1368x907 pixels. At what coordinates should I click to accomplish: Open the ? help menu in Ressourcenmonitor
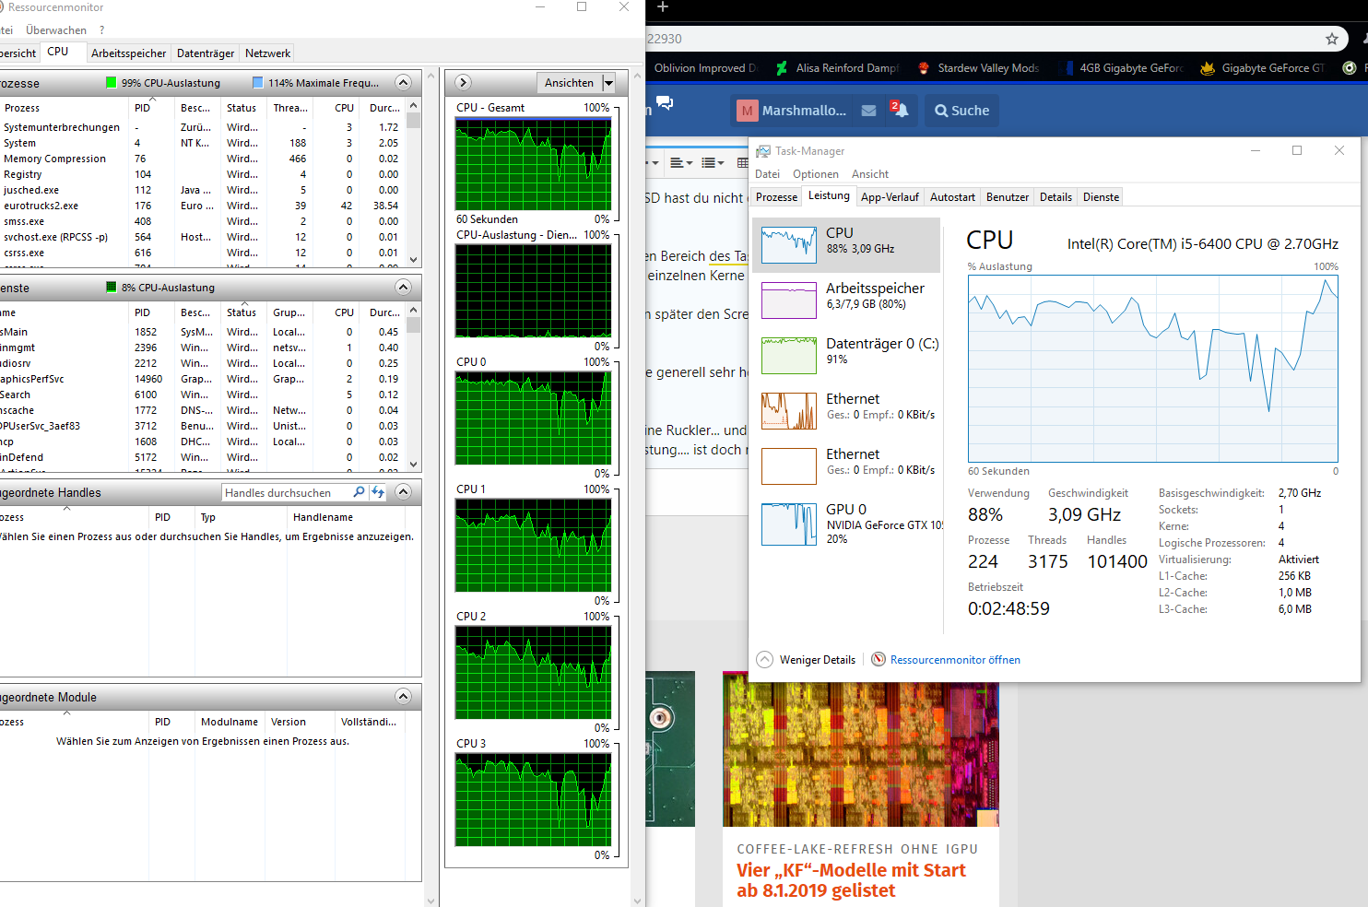tap(102, 30)
